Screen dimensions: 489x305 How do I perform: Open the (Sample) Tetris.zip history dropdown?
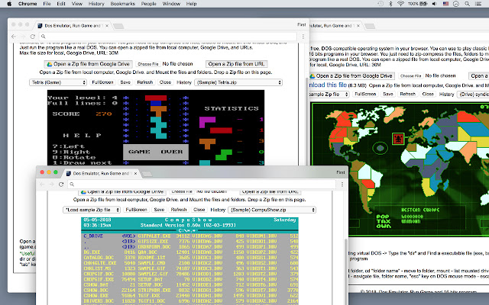pos(238,82)
